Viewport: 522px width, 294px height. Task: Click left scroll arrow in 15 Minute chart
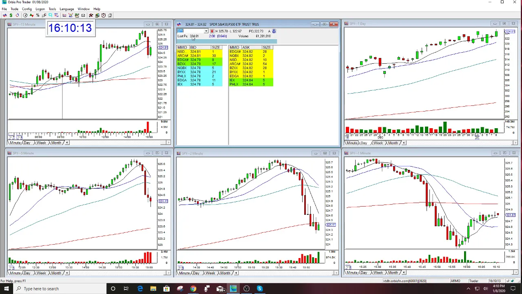tap(67, 143)
